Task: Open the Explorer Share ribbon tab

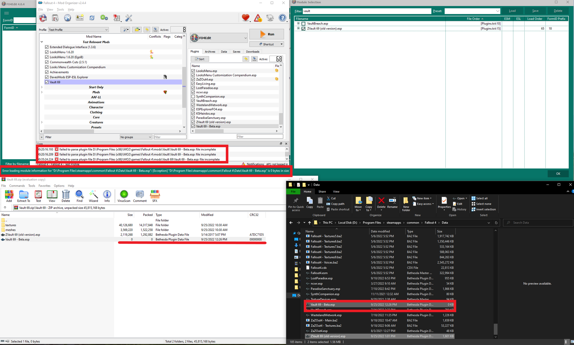Action: tap(322, 192)
